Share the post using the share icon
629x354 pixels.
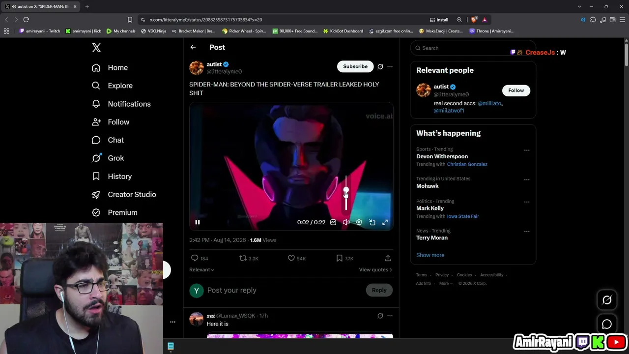[x=388, y=258]
